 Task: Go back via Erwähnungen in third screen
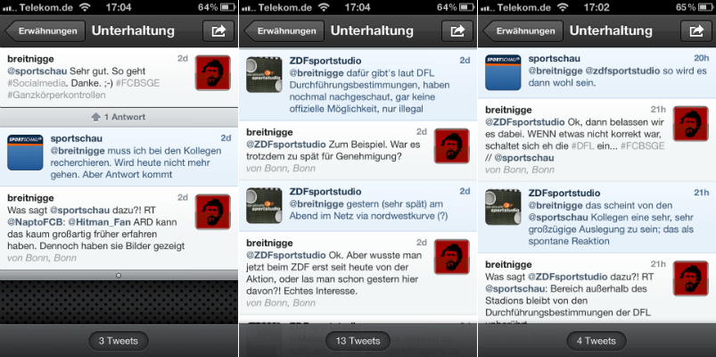point(523,31)
